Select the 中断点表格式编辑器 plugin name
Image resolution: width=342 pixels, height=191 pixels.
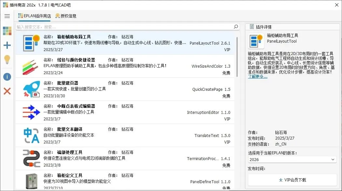click(x=76, y=106)
